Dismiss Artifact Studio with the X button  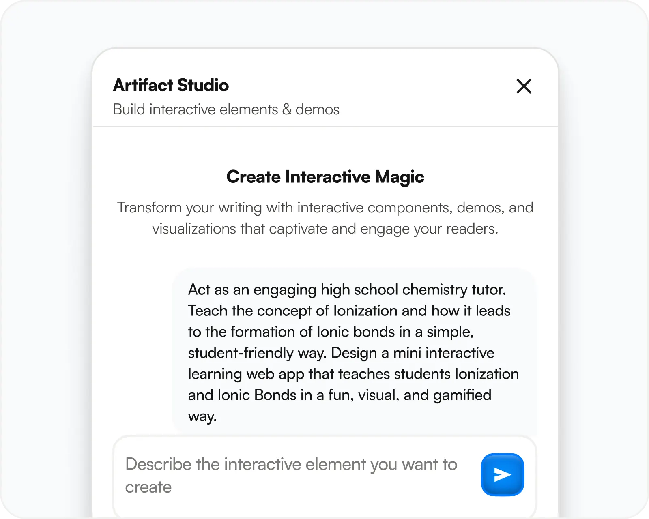tap(524, 86)
